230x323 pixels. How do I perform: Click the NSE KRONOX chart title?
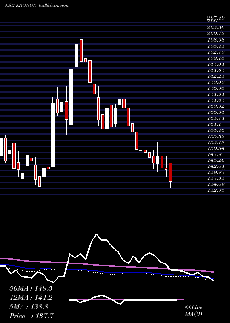(20, 6)
